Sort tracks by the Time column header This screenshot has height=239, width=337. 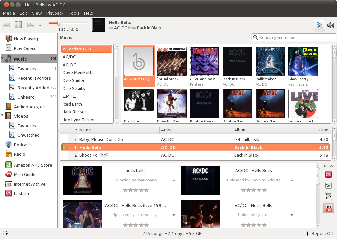(319, 130)
